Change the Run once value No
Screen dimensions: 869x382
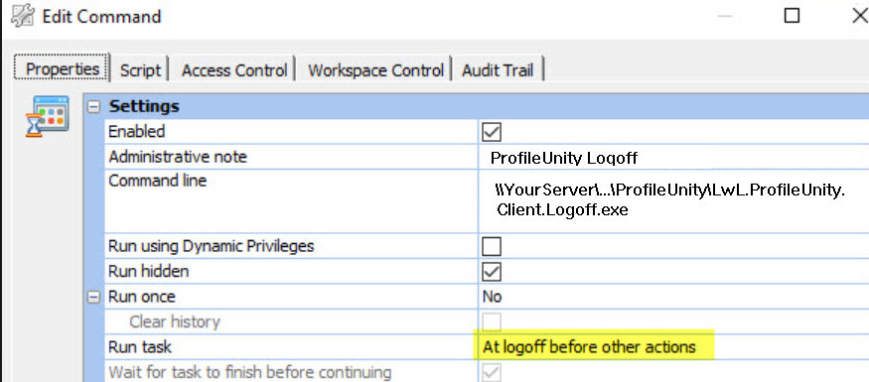click(493, 297)
